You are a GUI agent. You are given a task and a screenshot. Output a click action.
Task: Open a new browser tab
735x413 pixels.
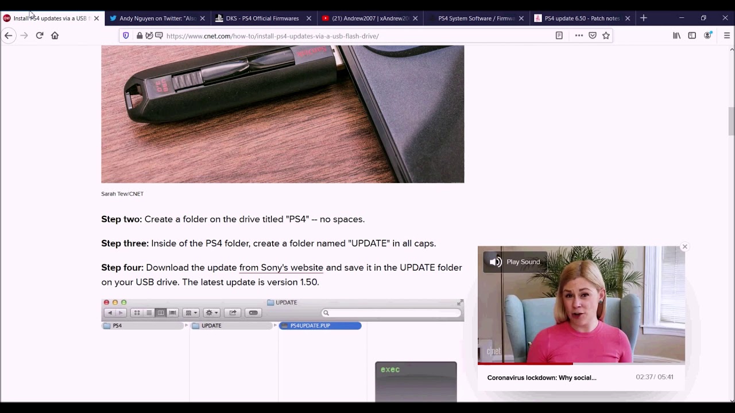644,18
